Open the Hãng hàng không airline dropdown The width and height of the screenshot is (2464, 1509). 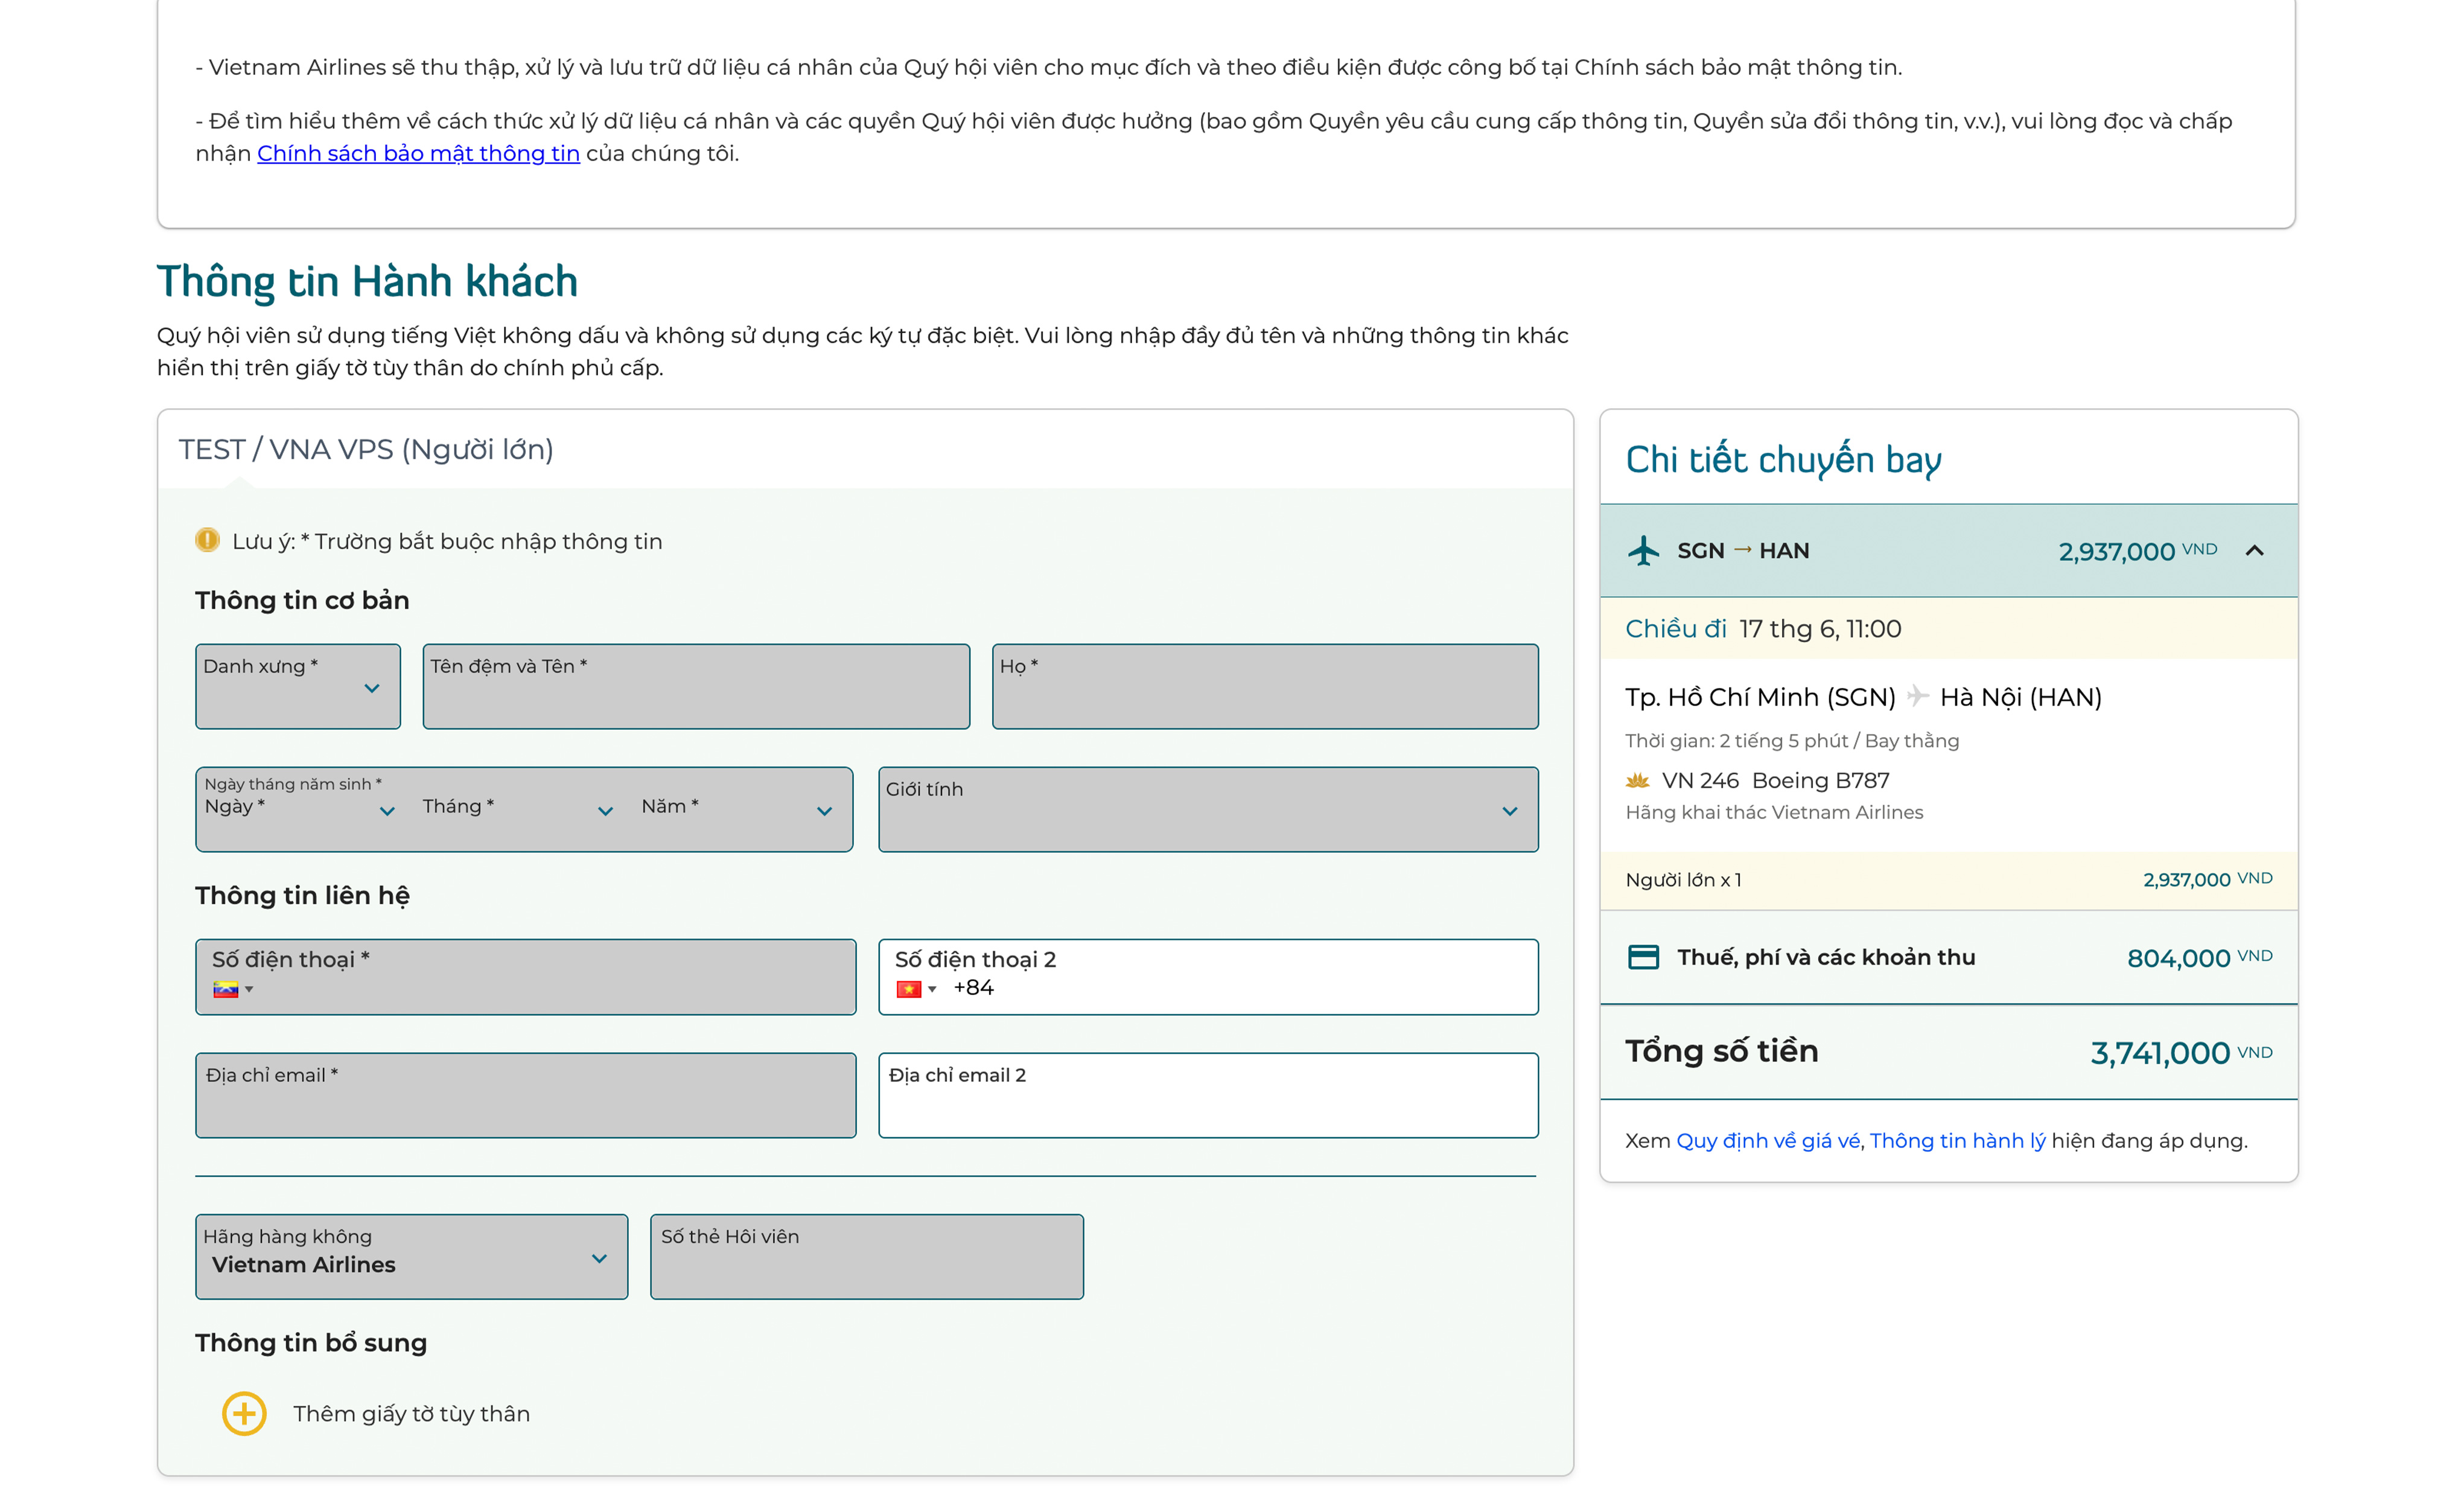tap(411, 1257)
